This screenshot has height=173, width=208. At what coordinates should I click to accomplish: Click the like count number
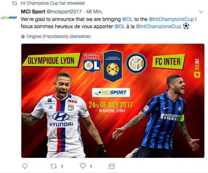91,166
